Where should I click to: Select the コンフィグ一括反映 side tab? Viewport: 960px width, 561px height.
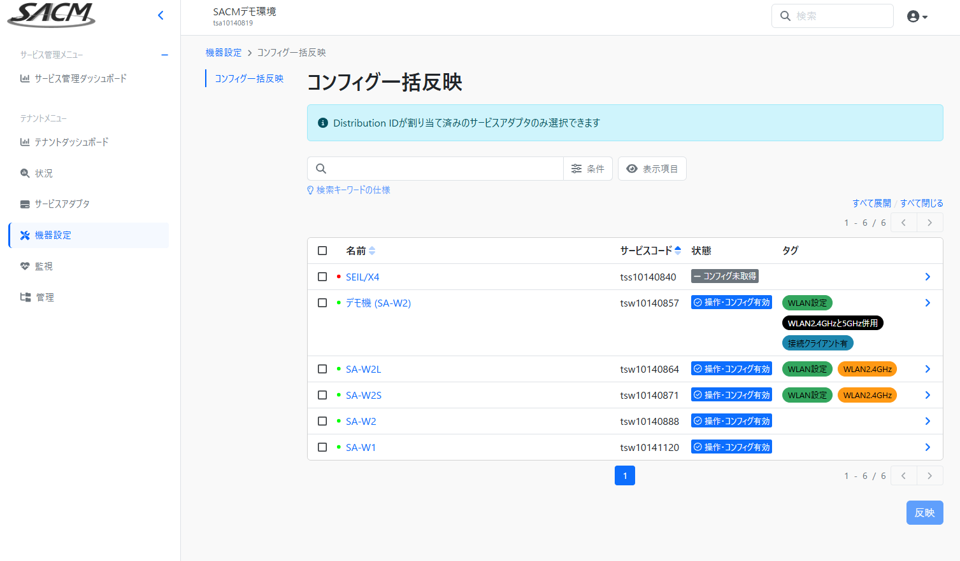249,78
